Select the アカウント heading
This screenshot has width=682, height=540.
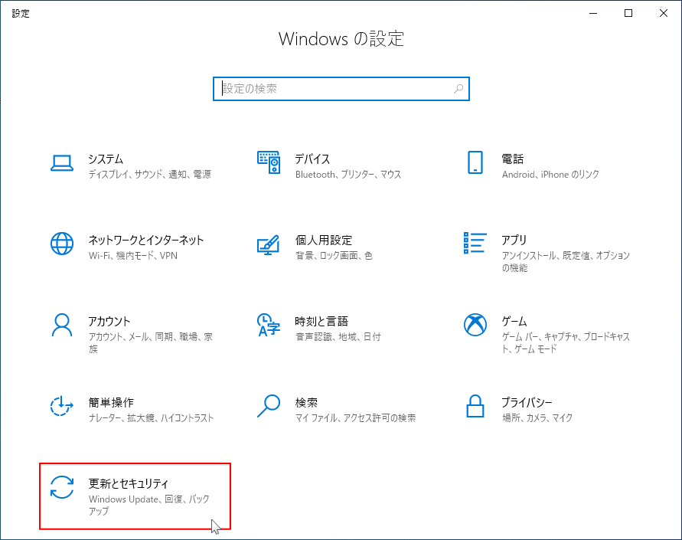coord(109,322)
